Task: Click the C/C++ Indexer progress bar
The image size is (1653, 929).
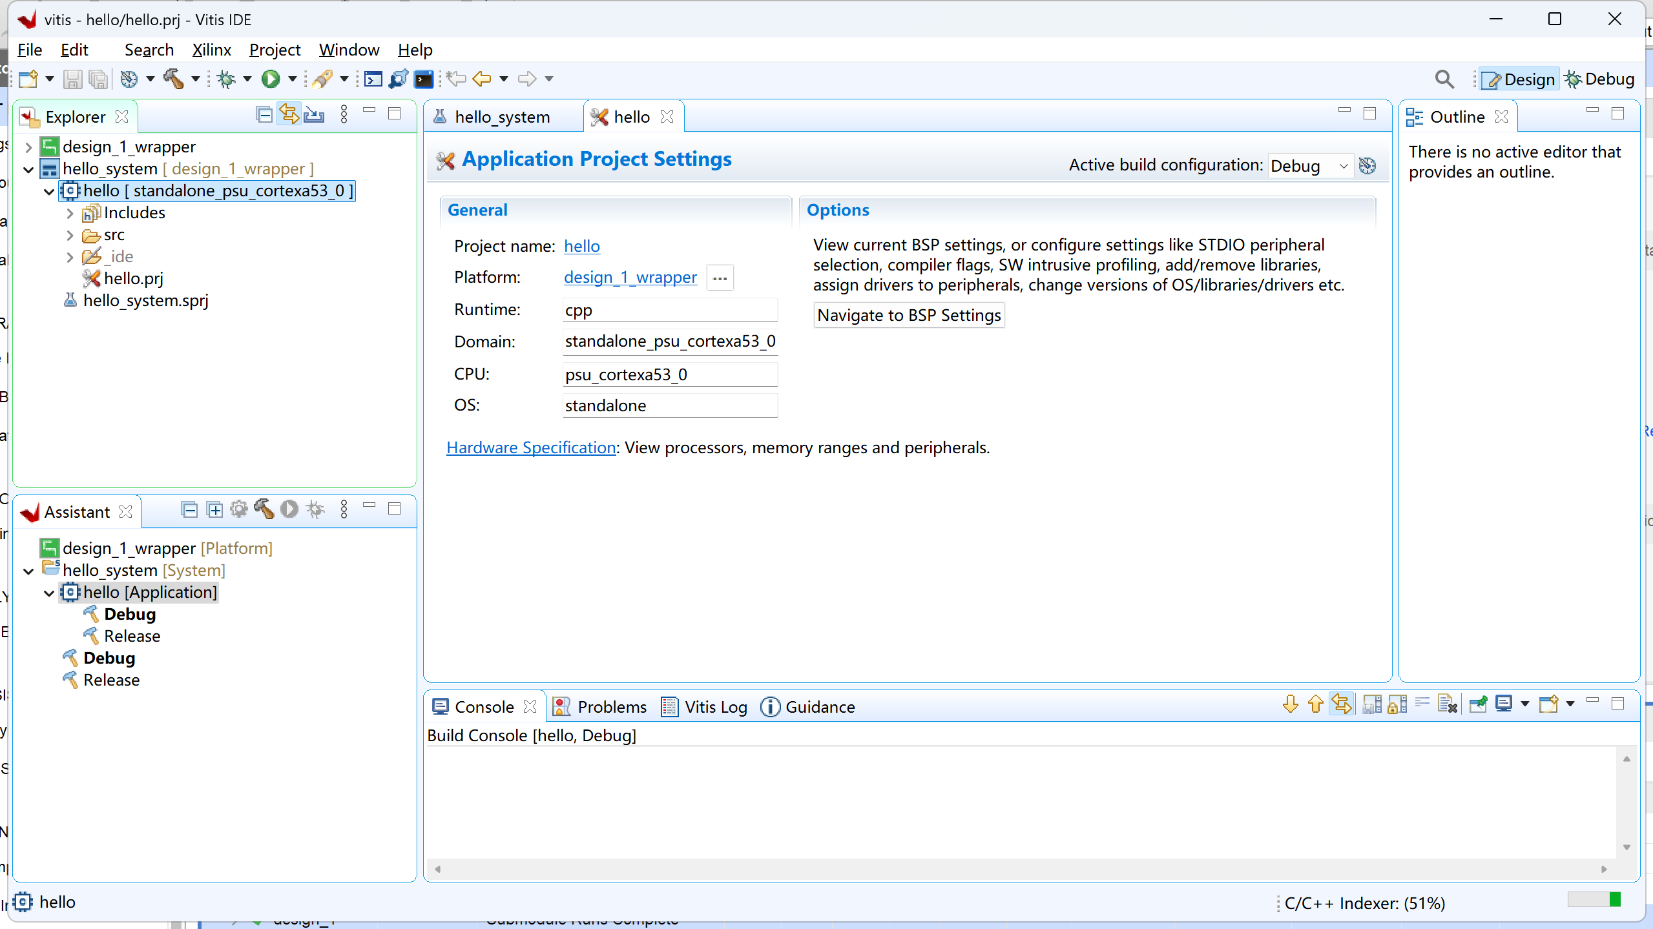Action: pos(1594,900)
